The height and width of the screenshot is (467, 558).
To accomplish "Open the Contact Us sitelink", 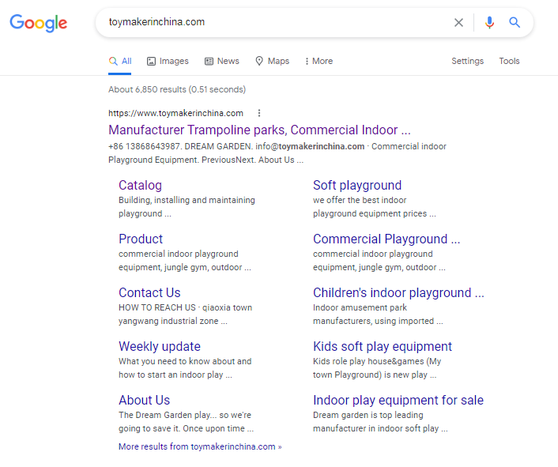I will click(149, 292).
